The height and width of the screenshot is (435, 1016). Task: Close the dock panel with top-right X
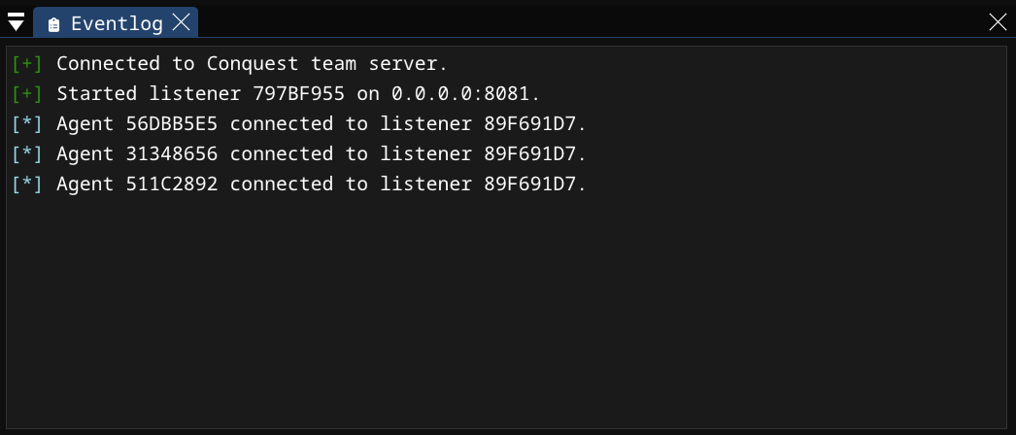point(998,22)
